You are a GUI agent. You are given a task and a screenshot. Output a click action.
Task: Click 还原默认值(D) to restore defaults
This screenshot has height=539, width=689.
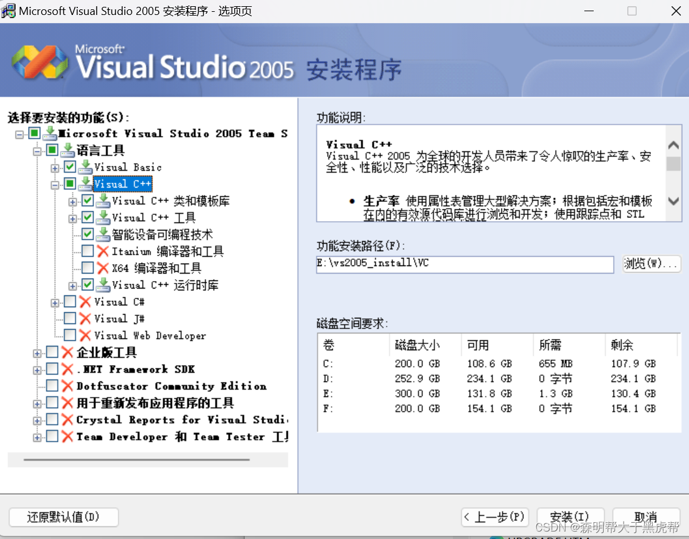point(63,517)
